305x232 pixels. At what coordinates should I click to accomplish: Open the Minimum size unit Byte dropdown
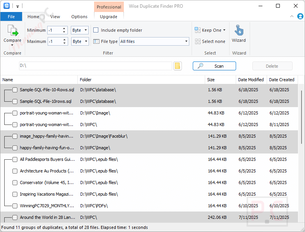[x=80, y=30]
